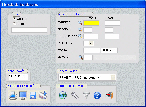Screen dimensions: 146x107
Task: Send report via the mailbox icon
Action: (43, 95)
